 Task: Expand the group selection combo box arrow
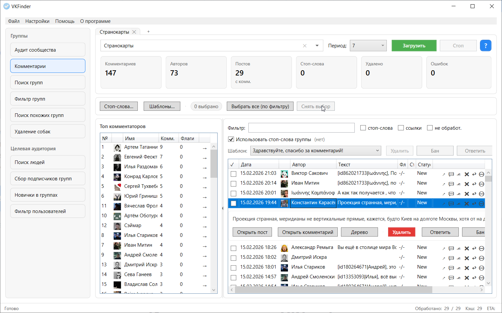(317, 46)
